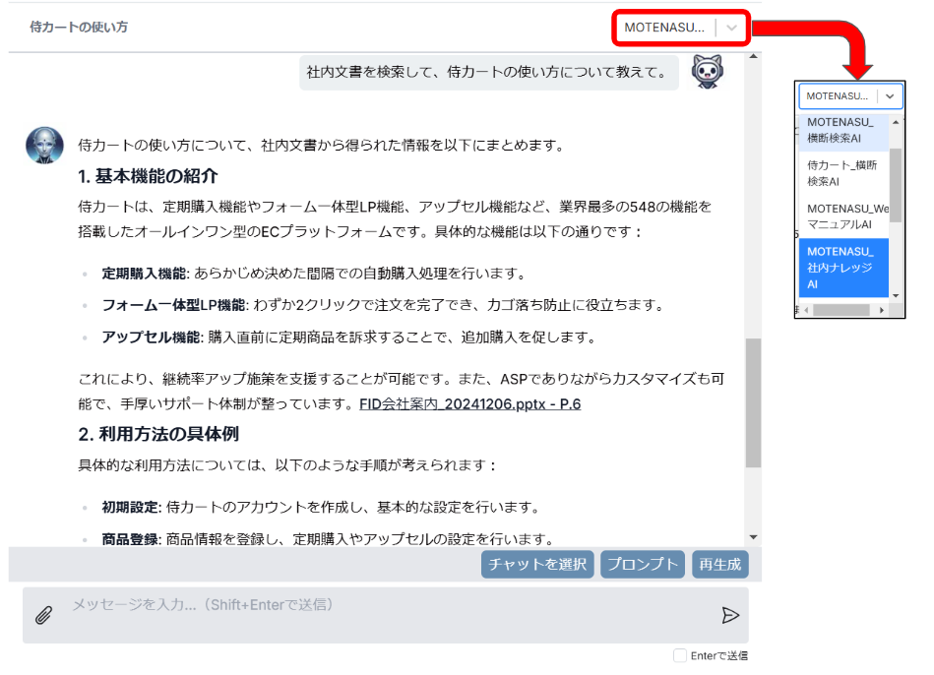Select 侍カート_横断検索AI option

click(843, 173)
